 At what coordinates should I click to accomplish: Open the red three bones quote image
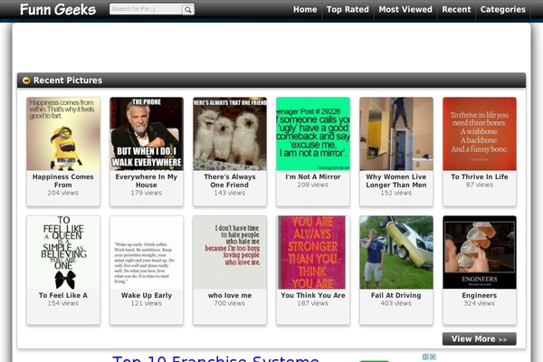coord(480,134)
